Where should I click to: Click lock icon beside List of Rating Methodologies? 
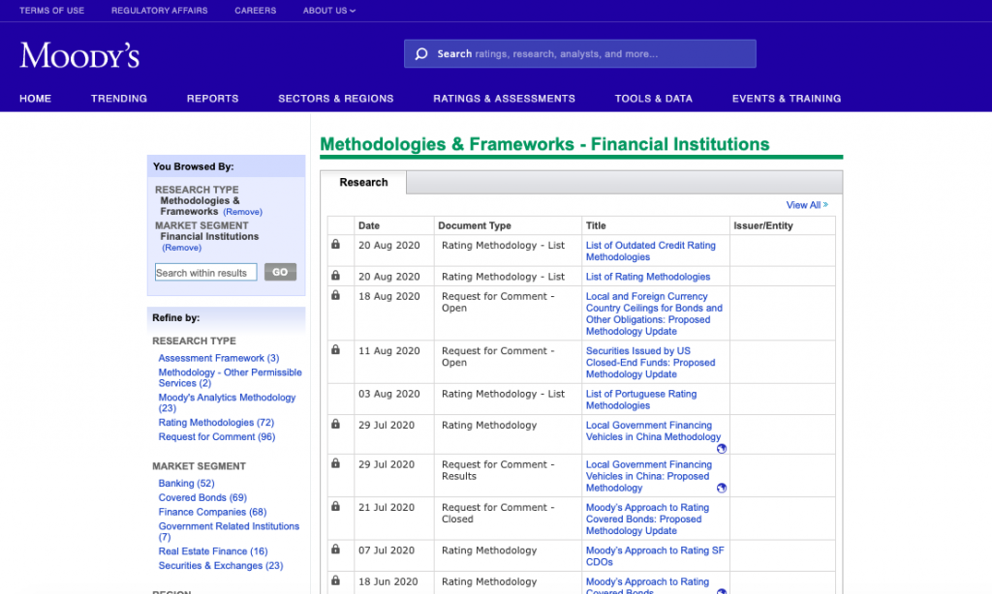pyautogui.click(x=336, y=276)
